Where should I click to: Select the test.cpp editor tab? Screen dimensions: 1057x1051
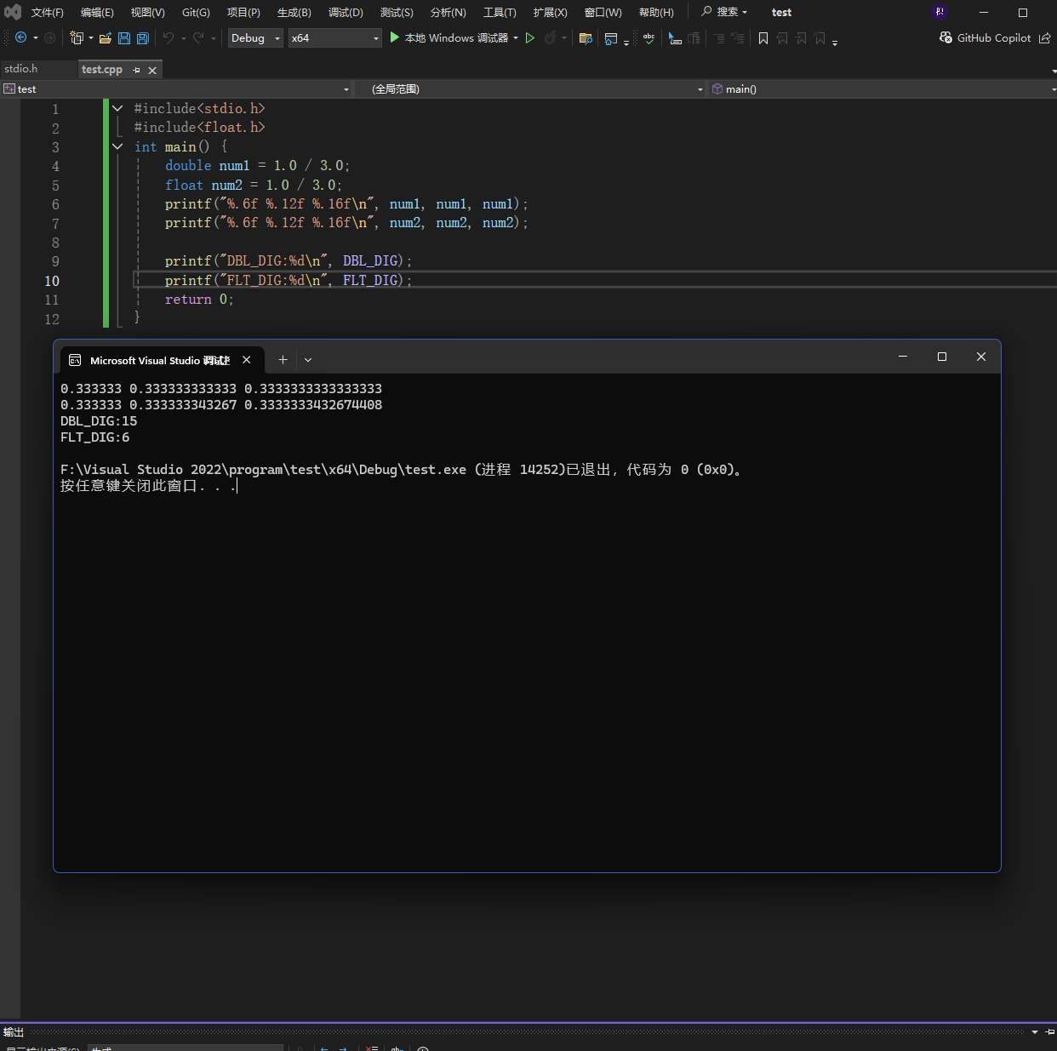click(102, 70)
